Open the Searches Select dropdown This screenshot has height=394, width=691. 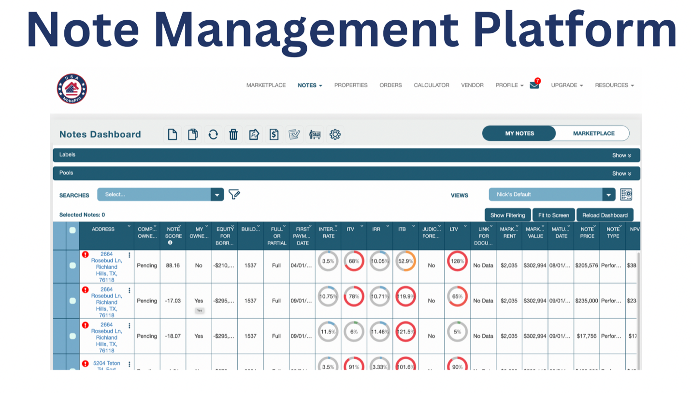[x=160, y=194]
